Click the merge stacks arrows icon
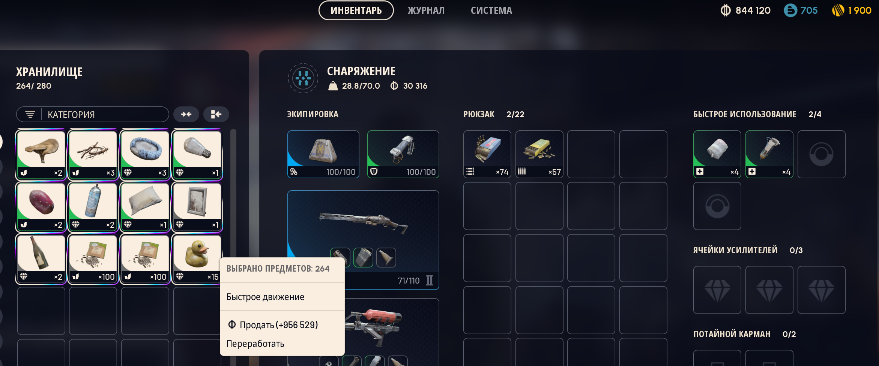 [x=186, y=114]
